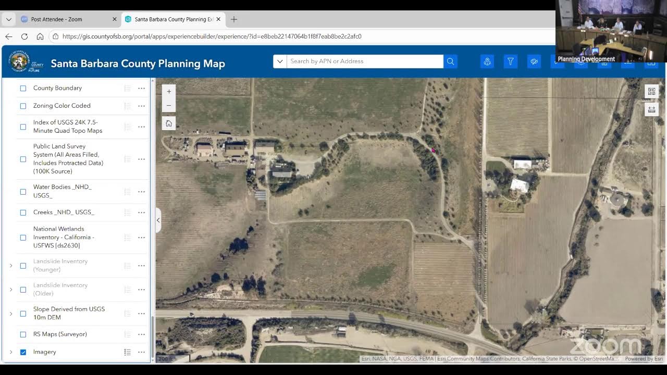This screenshot has height=375, width=667.
Task: Switch to Post Attendee - Zoom tab
Action: point(68,19)
